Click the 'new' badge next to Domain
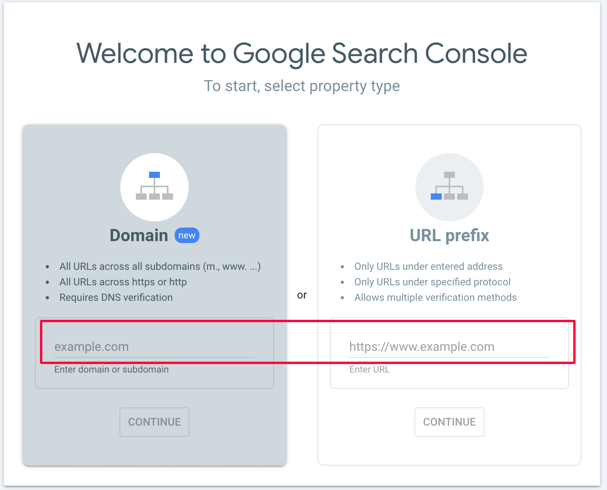This screenshot has width=607, height=490. pos(187,235)
